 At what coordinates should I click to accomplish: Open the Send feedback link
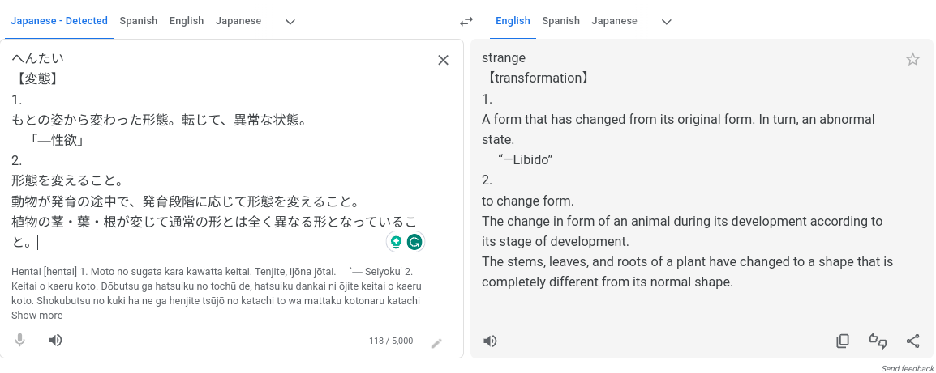tap(908, 369)
